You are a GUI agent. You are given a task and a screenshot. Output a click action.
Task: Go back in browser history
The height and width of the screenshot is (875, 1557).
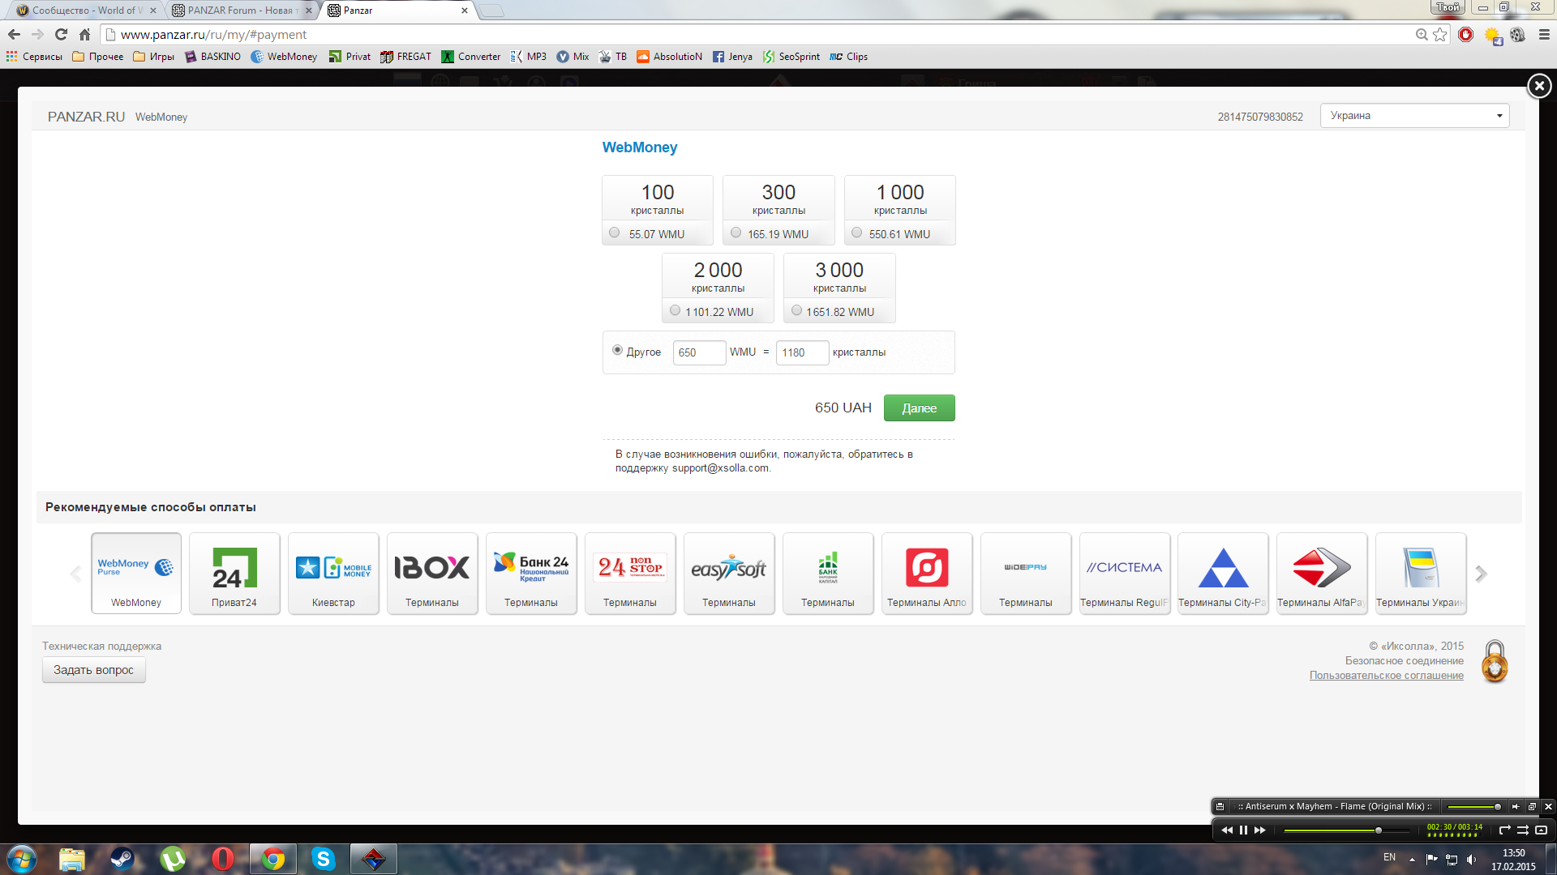pyautogui.click(x=14, y=34)
